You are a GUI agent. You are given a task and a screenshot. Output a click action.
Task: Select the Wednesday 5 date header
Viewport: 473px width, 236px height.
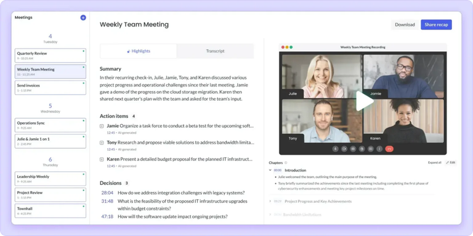click(x=50, y=108)
